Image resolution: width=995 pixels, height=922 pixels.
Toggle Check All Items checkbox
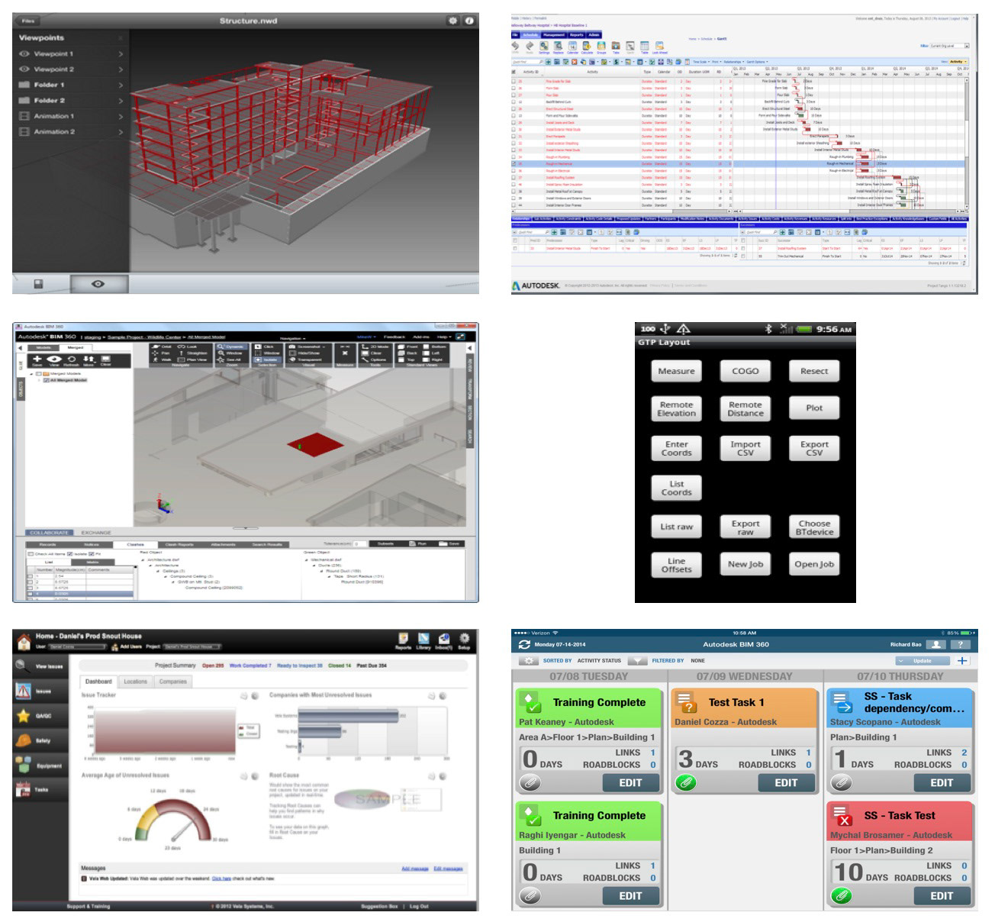pos(31,554)
